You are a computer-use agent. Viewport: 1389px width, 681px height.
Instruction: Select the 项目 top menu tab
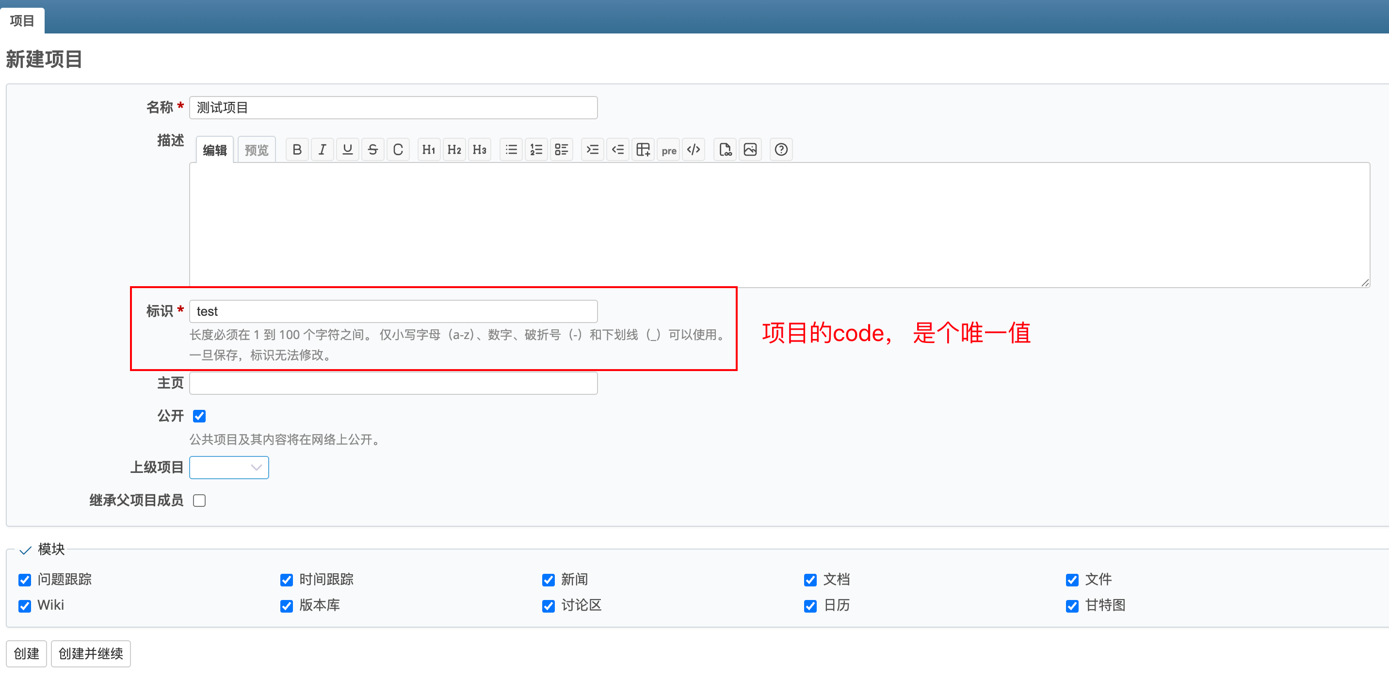pos(22,20)
